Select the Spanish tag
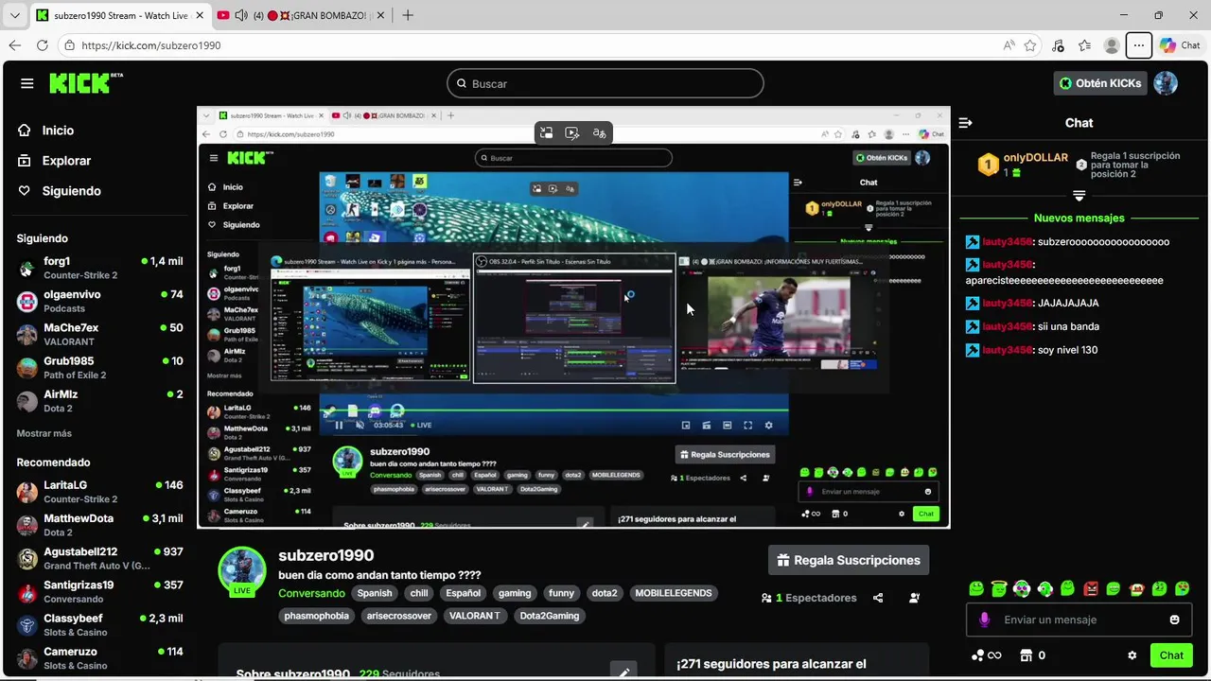This screenshot has height=681, width=1211. 375,593
